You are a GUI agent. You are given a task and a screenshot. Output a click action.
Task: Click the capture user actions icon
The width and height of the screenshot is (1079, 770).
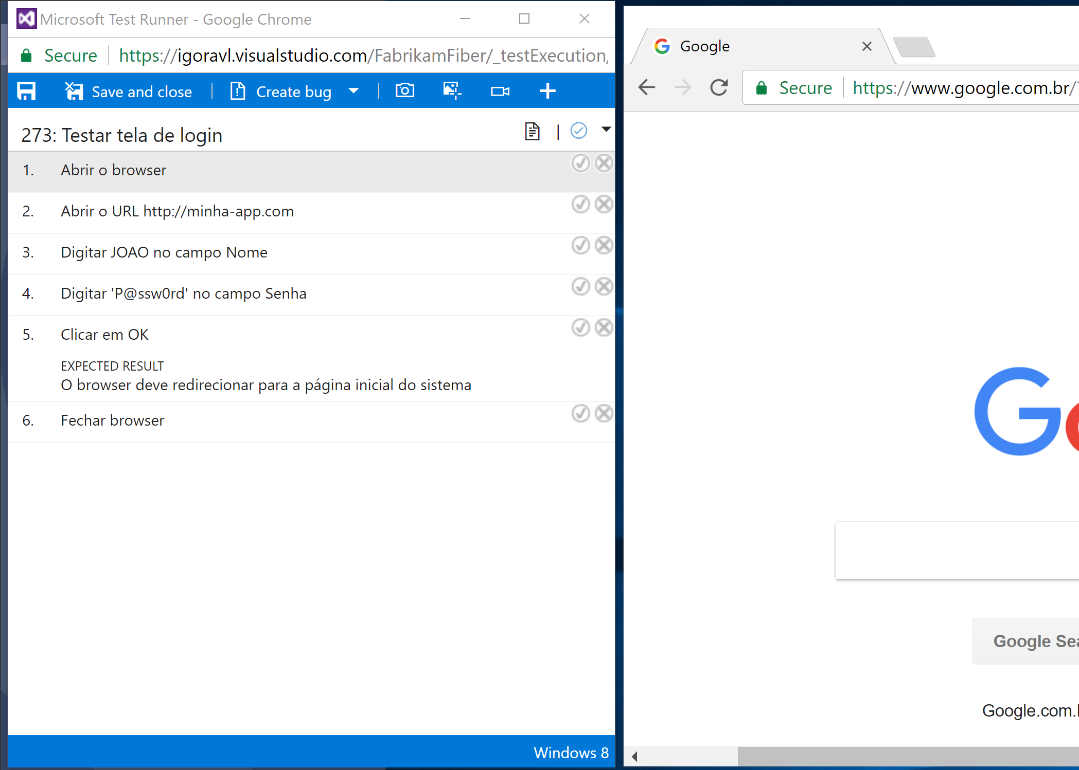[452, 90]
